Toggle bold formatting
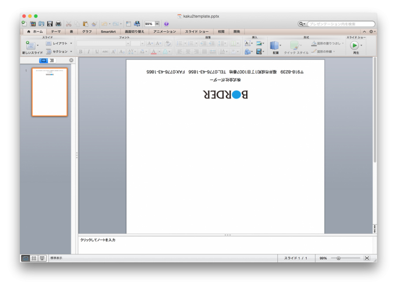 point(81,52)
